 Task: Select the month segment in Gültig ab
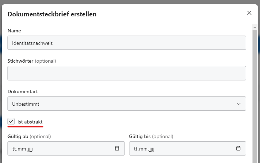21,149
